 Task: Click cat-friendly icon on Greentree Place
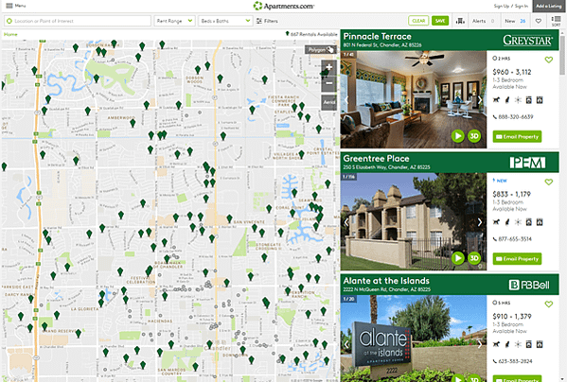click(x=507, y=222)
